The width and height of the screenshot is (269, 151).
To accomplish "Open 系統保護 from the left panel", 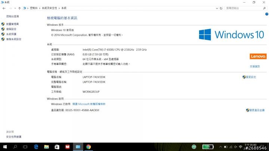I will (11, 34).
